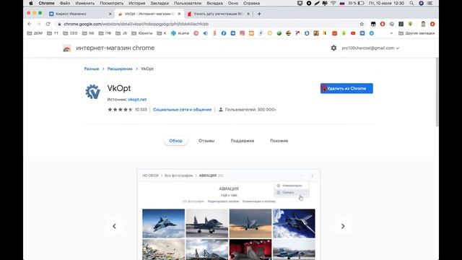This screenshot has height=260, width=462.
Task: Click the browser forward arrow
Action: coord(38,24)
